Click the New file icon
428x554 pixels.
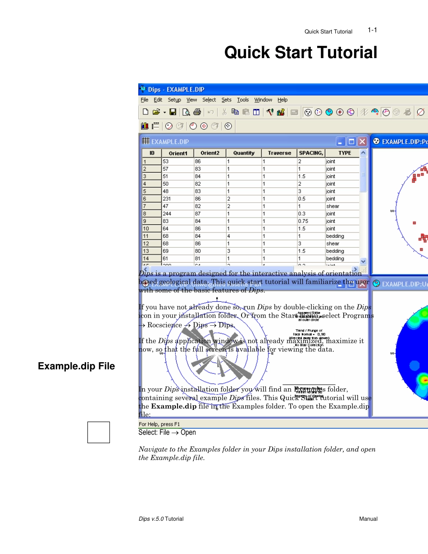tap(145, 112)
